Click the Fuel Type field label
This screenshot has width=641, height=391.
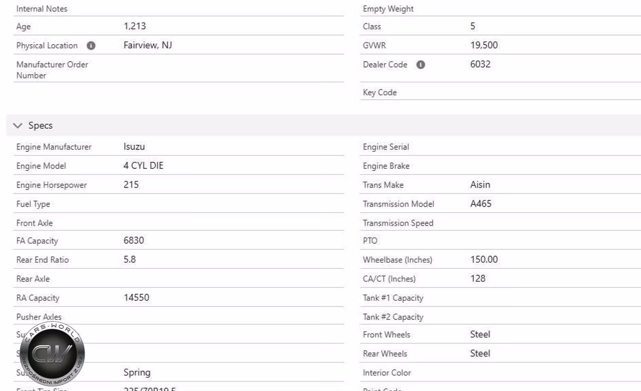coord(33,205)
